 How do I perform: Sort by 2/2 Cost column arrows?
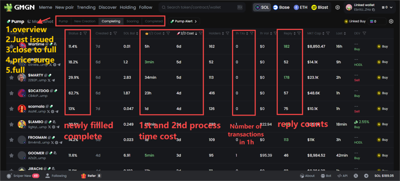[196, 33]
